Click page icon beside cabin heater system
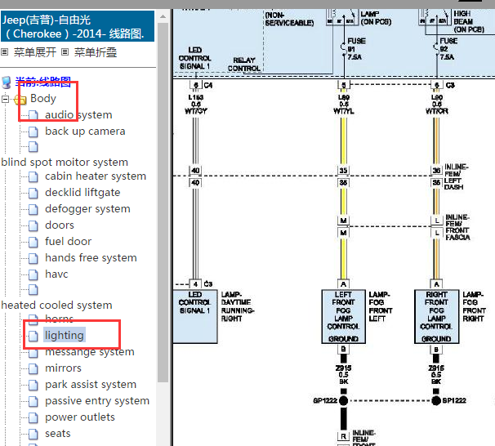Image resolution: width=495 pixels, height=446 pixels. tap(33, 176)
